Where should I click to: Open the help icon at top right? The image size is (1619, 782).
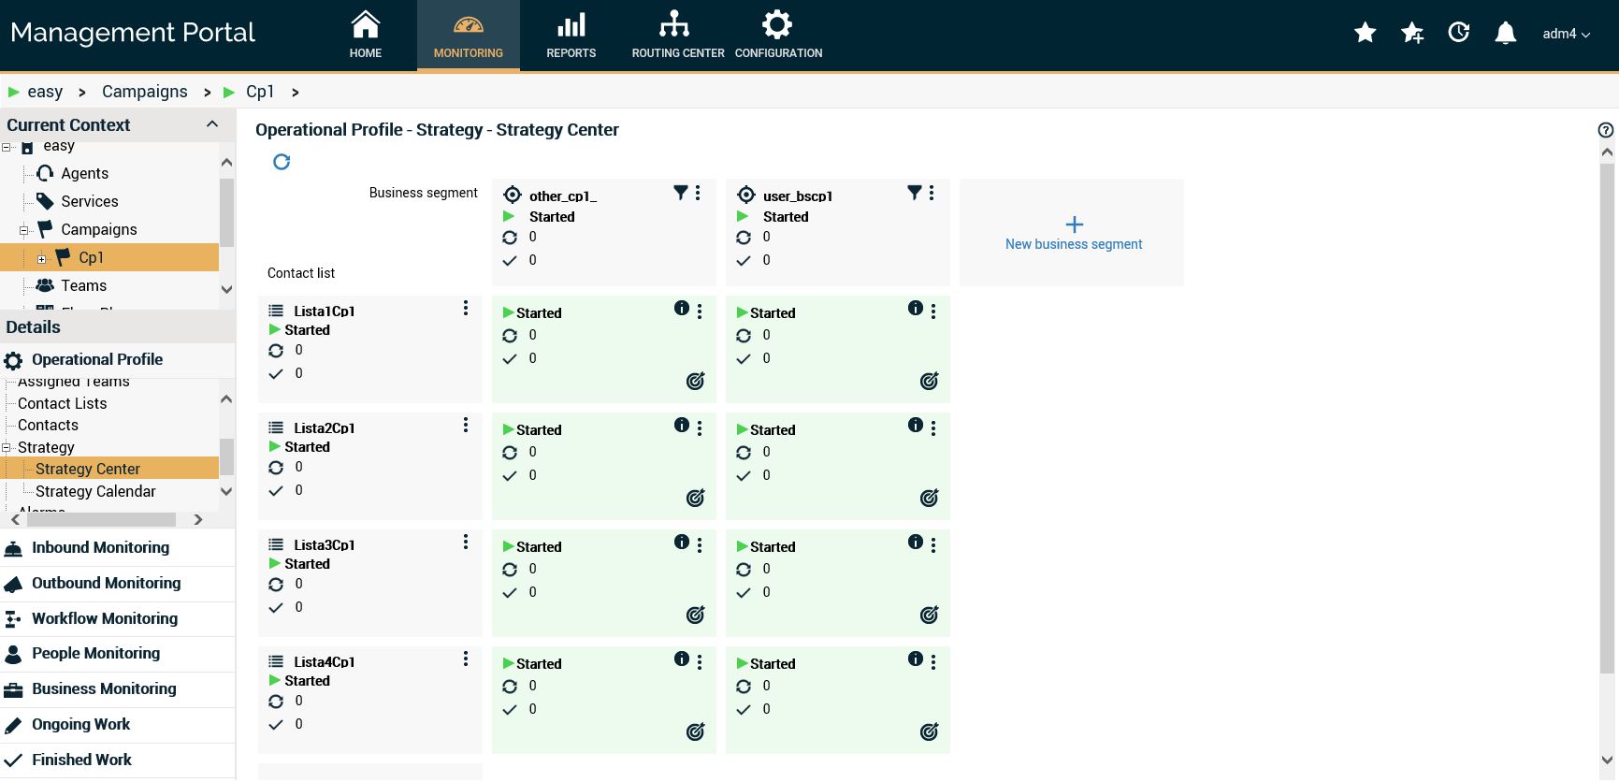click(x=1606, y=131)
